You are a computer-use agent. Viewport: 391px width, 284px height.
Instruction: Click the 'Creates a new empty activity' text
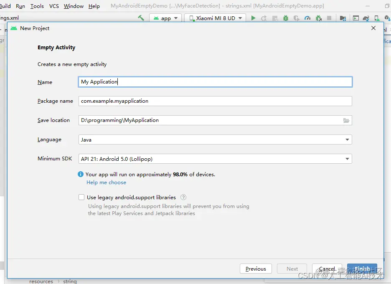pyautogui.click(x=72, y=64)
